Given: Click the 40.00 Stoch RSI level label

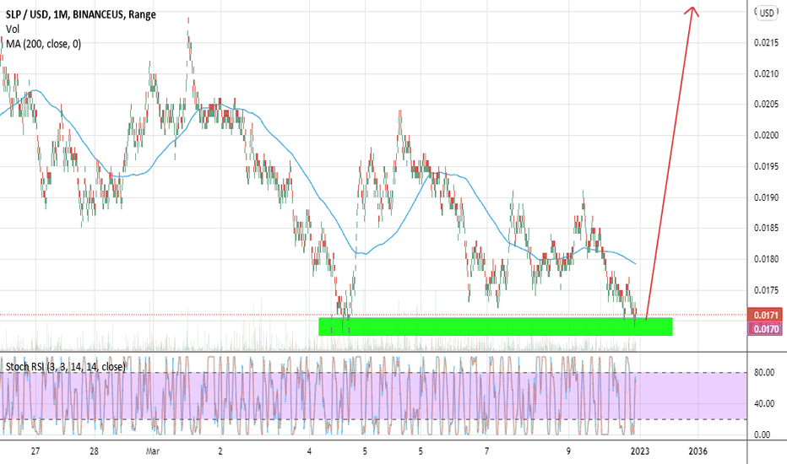Looking at the screenshot, I should pyautogui.click(x=763, y=404).
